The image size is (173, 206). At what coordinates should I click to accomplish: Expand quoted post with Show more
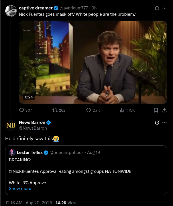pyautogui.click(x=20, y=189)
